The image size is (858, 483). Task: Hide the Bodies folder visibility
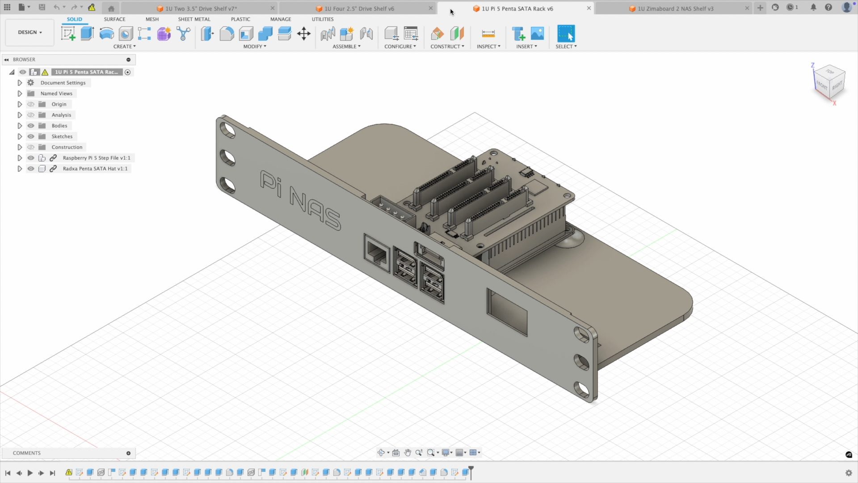[31, 126]
